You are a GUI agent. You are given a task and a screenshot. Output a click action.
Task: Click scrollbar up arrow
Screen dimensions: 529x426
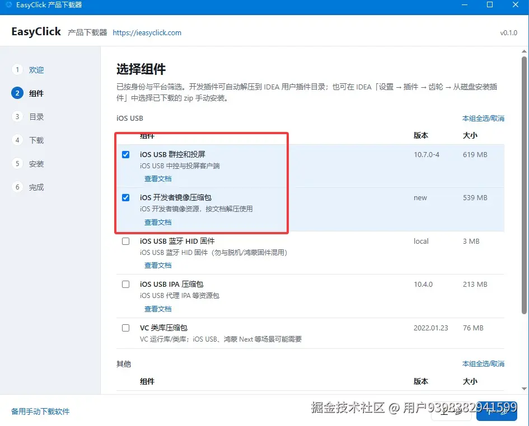[524, 51]
